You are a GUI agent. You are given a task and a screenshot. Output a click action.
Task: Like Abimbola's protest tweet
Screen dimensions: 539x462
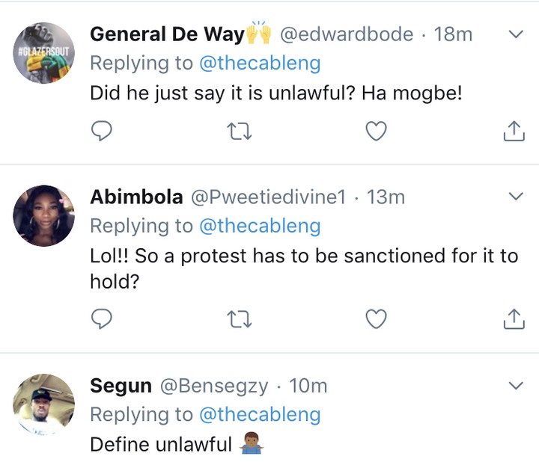pyautogui.click(x=376, y=319)
